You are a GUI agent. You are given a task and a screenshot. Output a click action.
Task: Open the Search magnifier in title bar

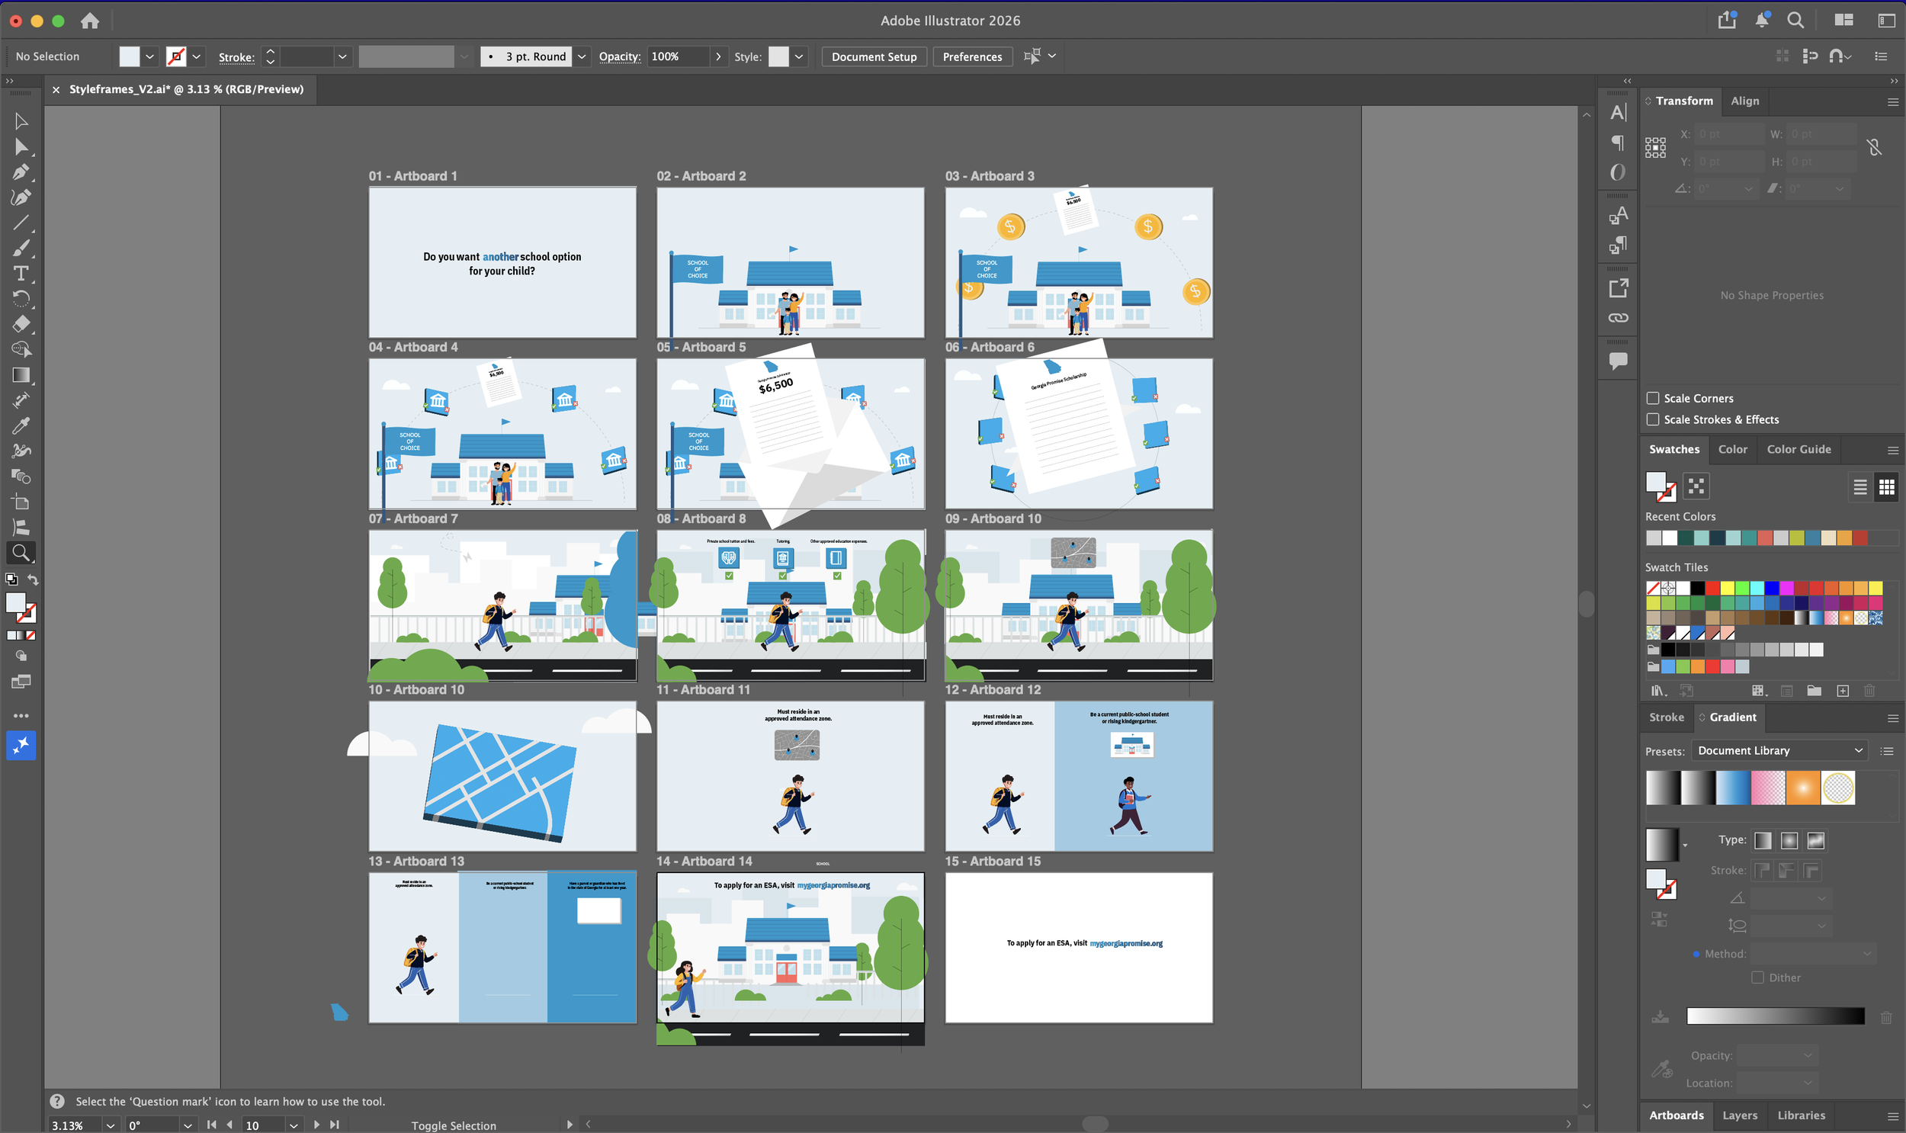coord(1795,20)
